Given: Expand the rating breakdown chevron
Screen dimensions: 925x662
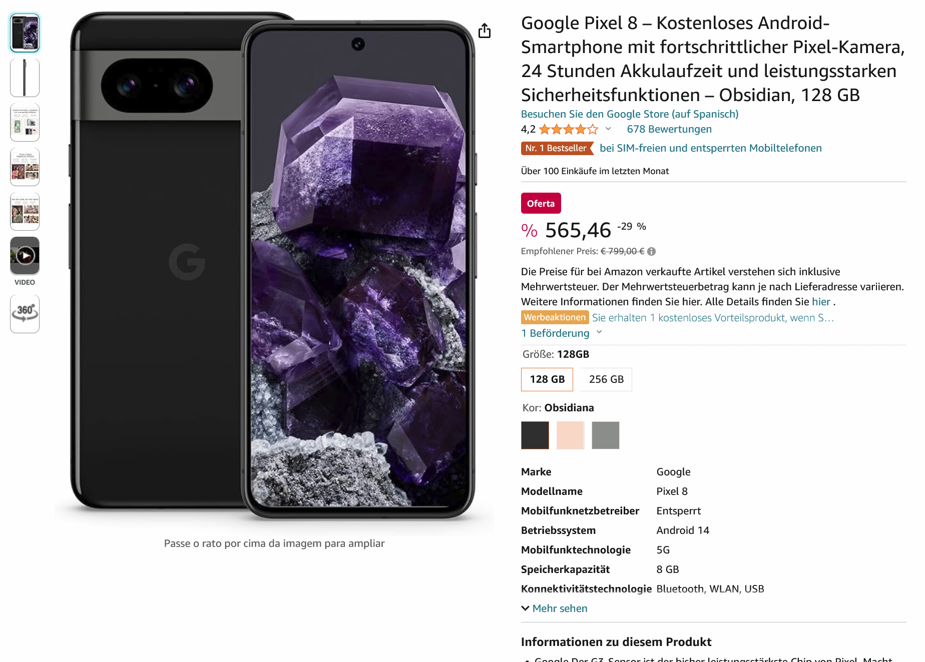Looking at the screenshot, I should click(608, 129).
